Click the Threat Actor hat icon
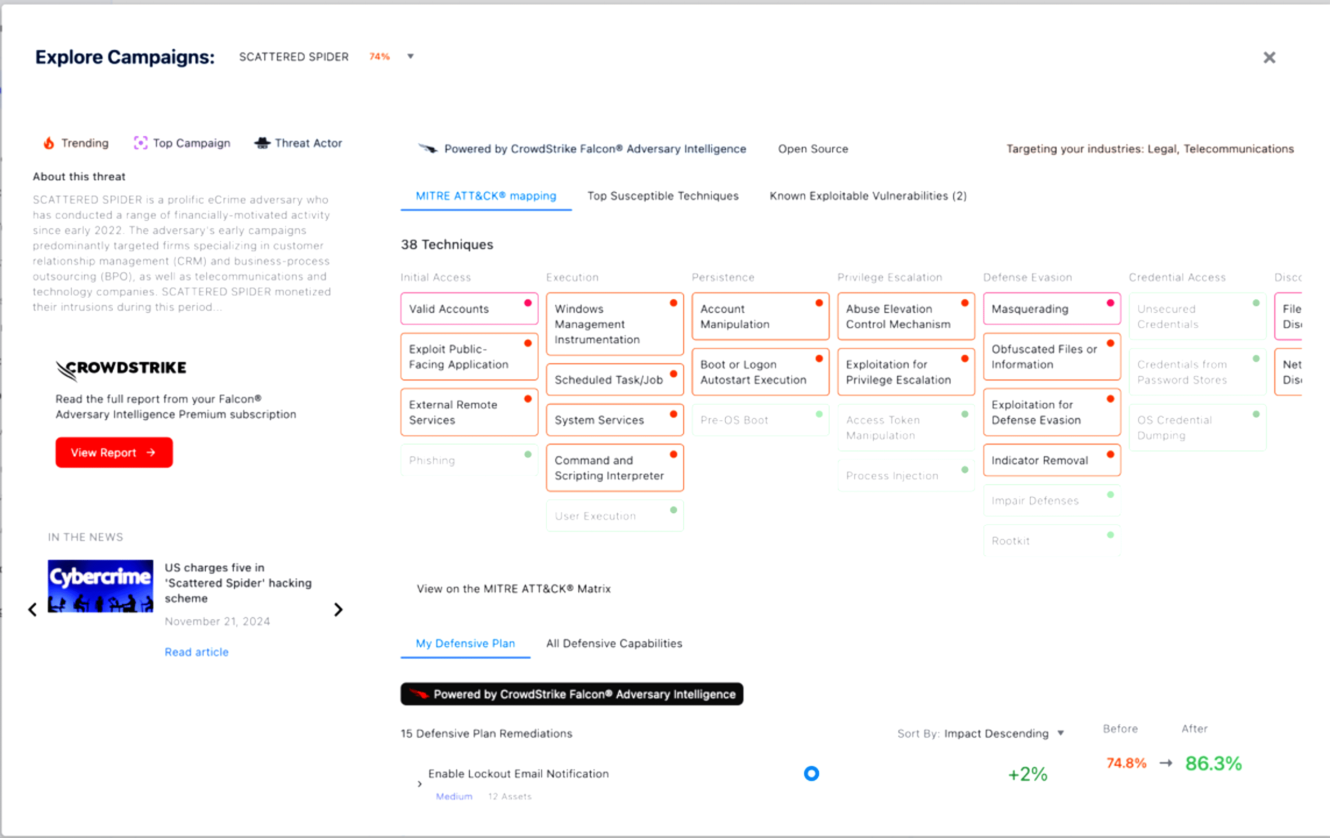 (x=262, y=143)
